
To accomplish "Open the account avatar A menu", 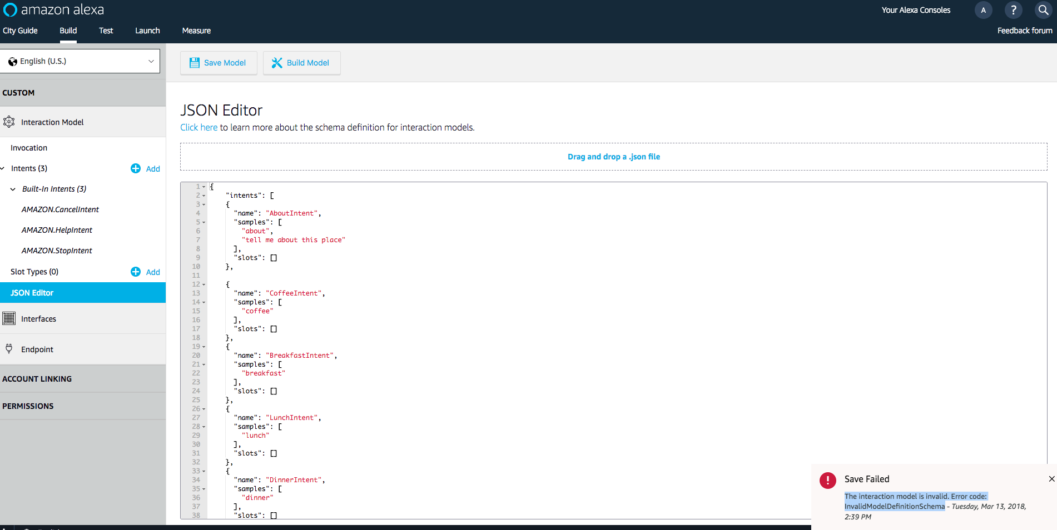I will click(983, 10).
